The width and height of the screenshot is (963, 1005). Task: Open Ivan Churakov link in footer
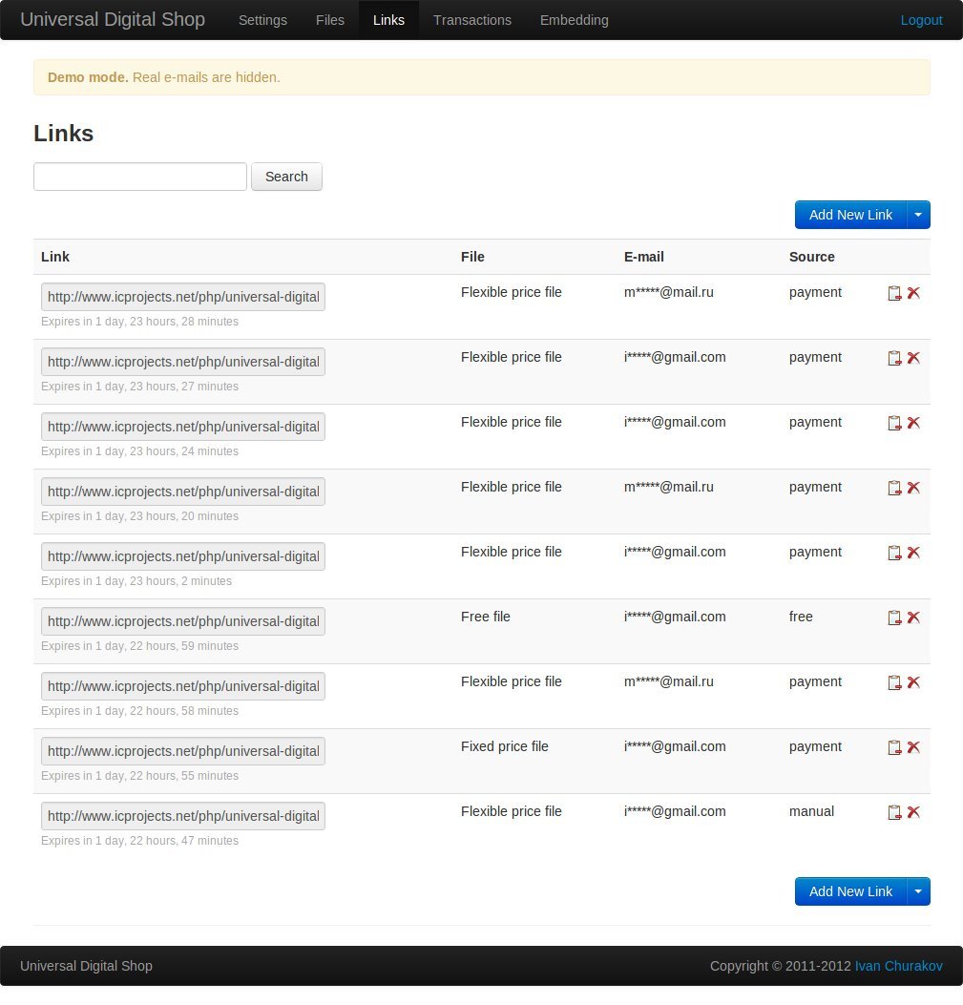click(x=898, y=966)
